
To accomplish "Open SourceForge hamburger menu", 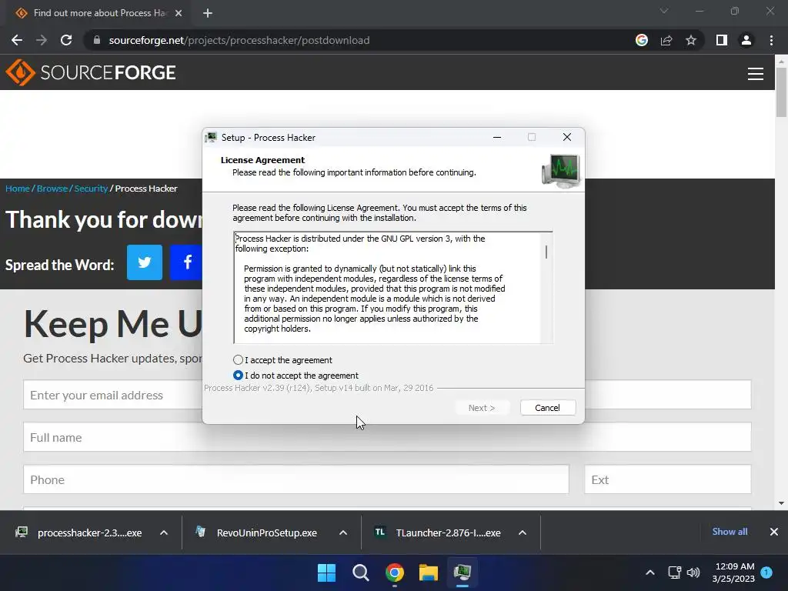I will 756,73.
